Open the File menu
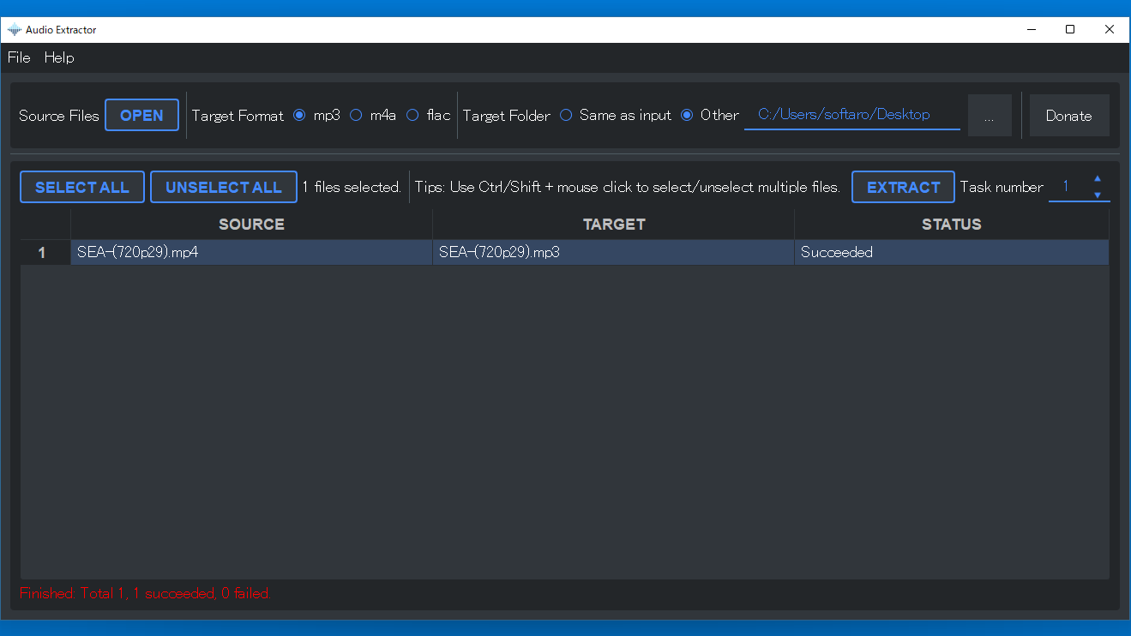 19,57
